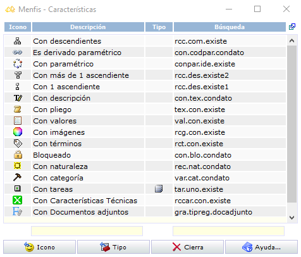Screen dimensions: 301x257
Task: Click the Cierra button
Action: (187, 247)
